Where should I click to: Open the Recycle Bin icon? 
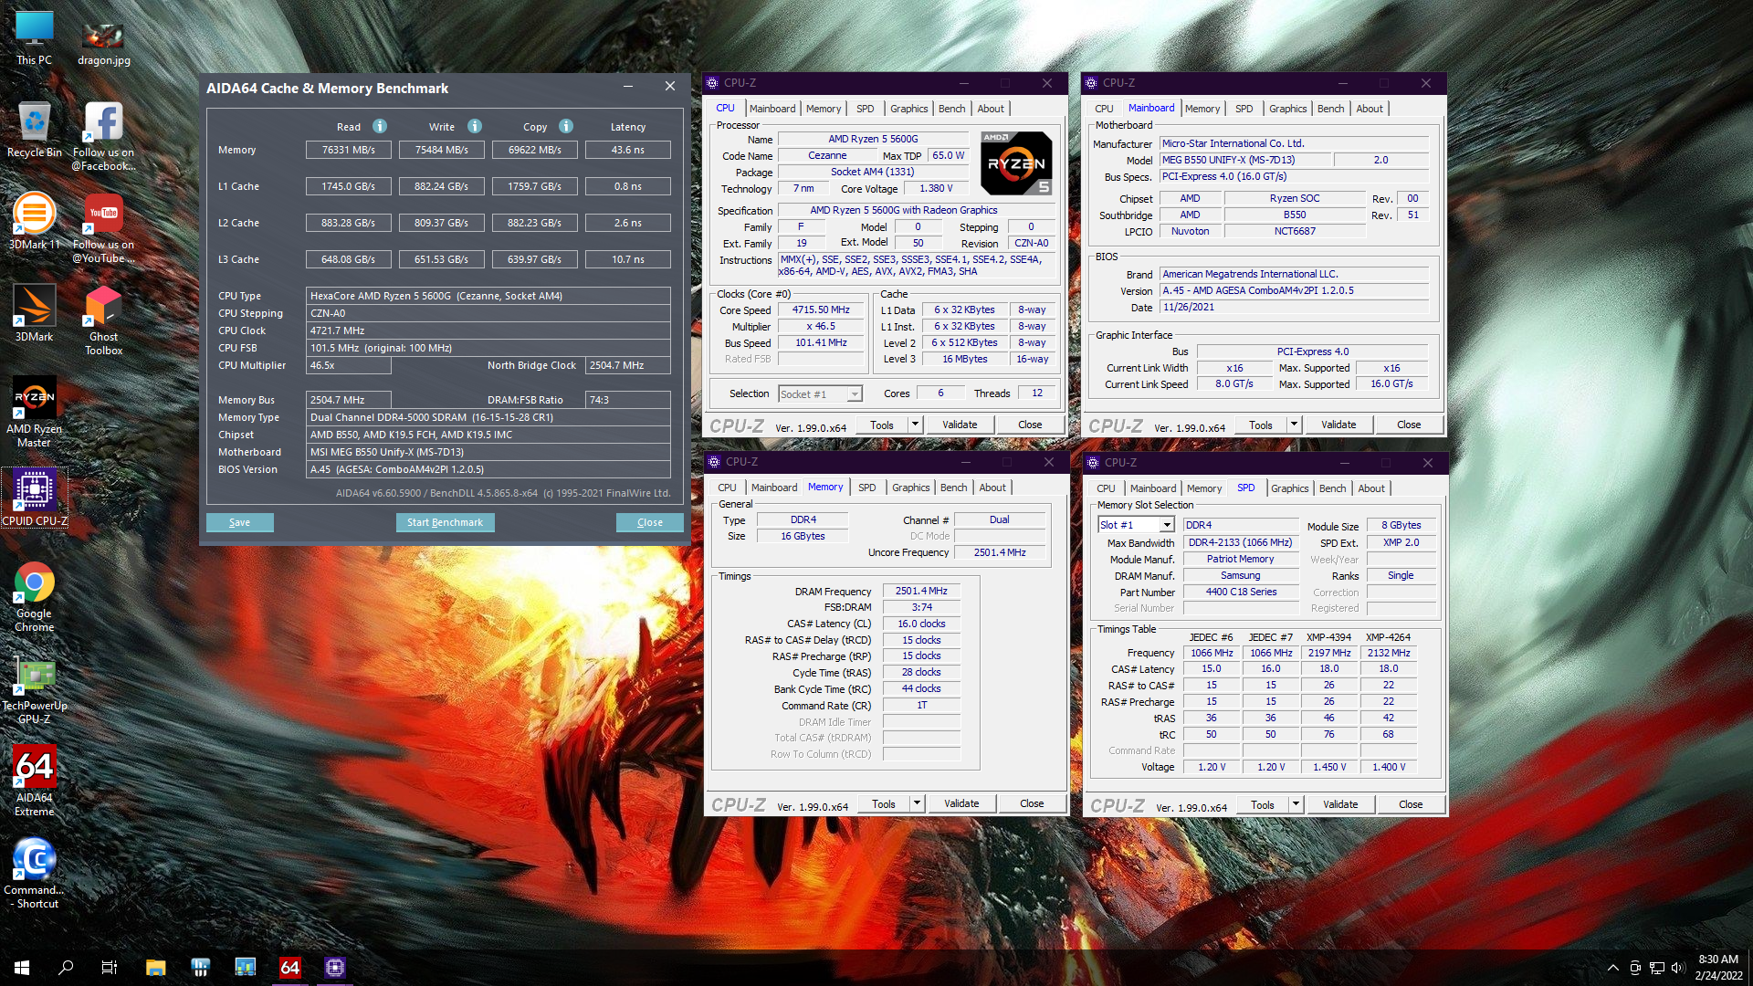34,130
